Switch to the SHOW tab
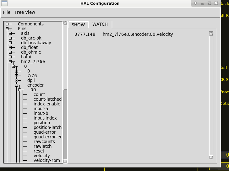Screen dimensions: 229x171 [78, 25]
